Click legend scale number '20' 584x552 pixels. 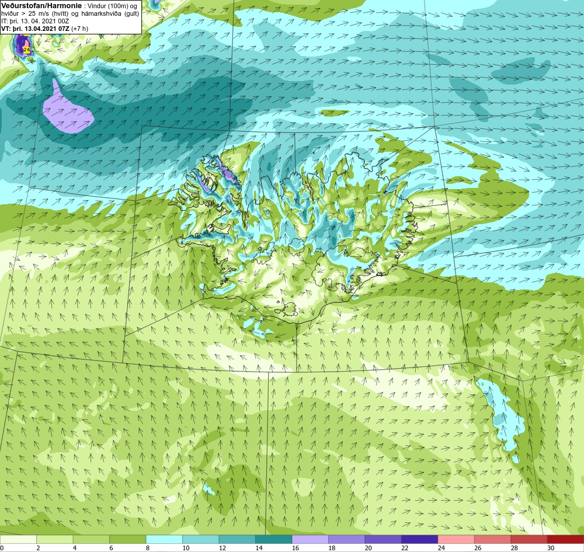pyautogui.click(x=369, y=547)
